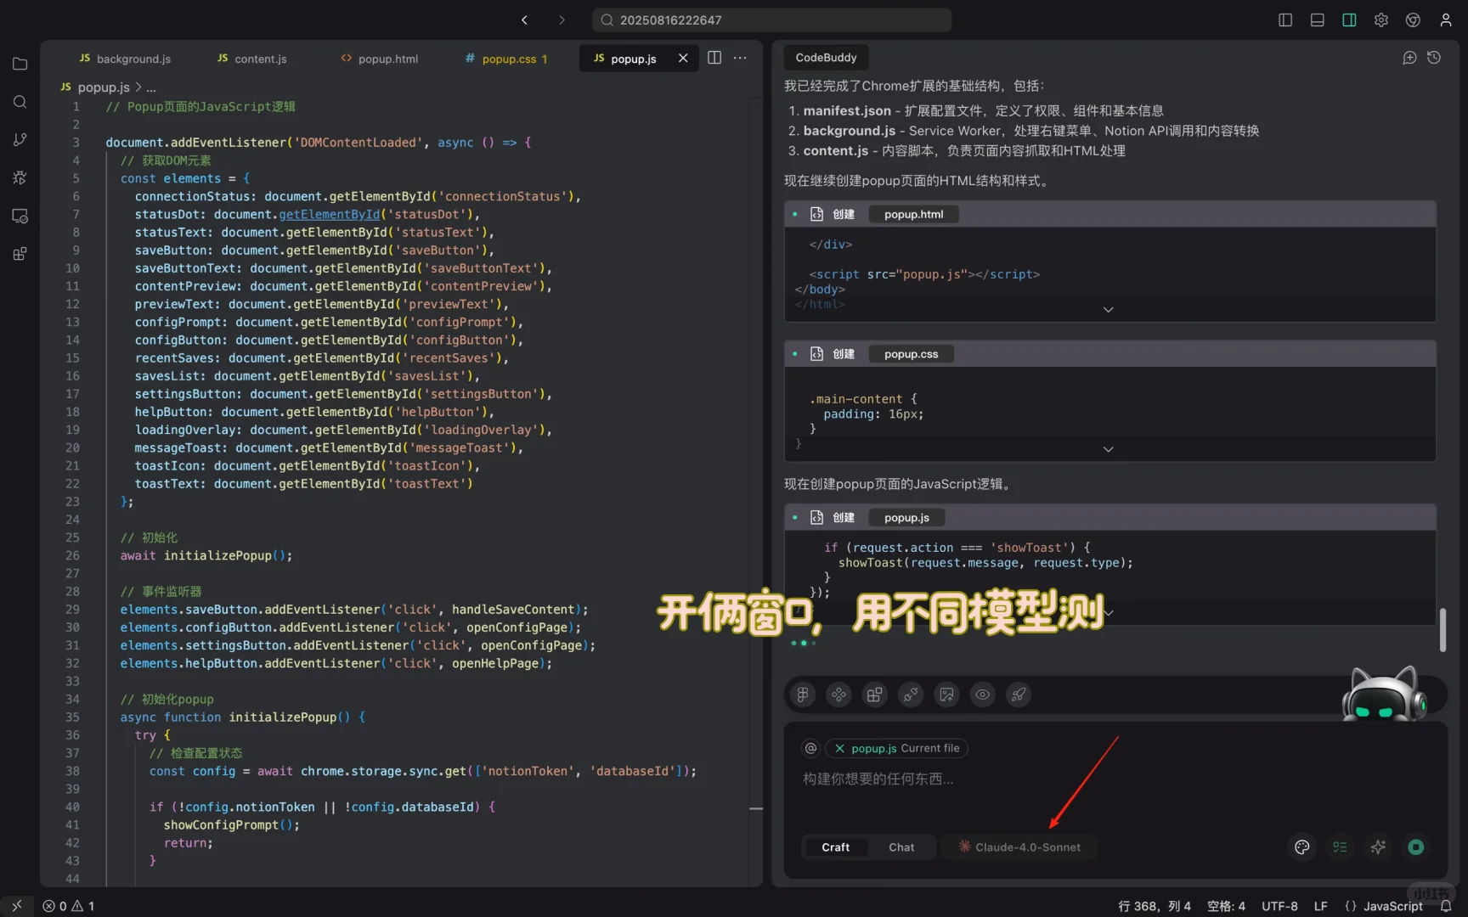1468x917 pixels.
Task: Click the rocket deploy icon in CodeBuddy toolbar
Action: click(x=1019, y=695)
